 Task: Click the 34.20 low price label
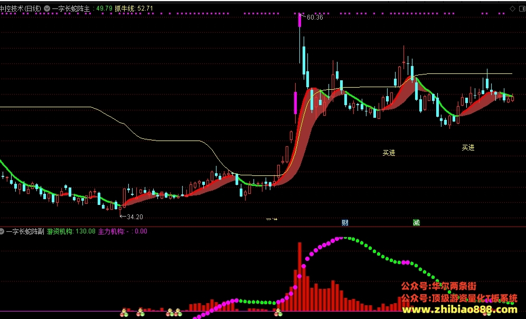point(135,217)
